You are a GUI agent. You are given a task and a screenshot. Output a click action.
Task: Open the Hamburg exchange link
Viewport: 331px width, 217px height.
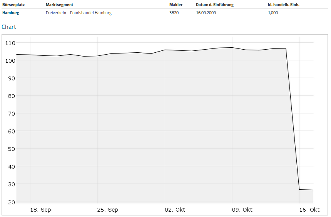[x=11, y=13]
